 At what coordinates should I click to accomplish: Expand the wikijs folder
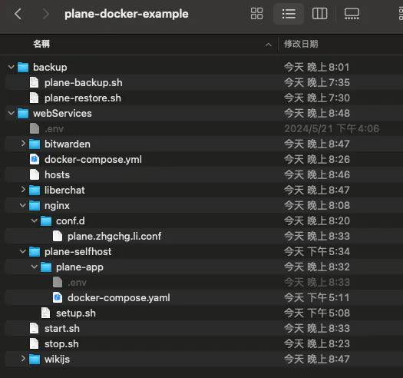click(x=23, y=359)
